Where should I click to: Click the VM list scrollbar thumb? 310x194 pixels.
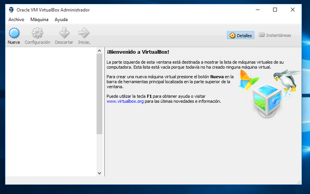[x=100, y=94]
